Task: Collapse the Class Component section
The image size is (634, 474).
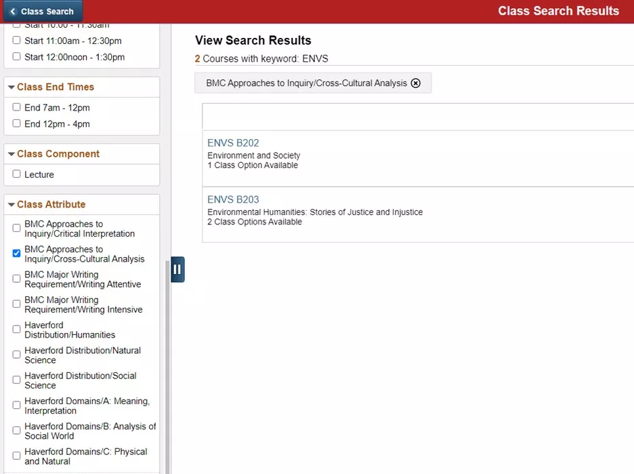Action: tap(12, 154)
